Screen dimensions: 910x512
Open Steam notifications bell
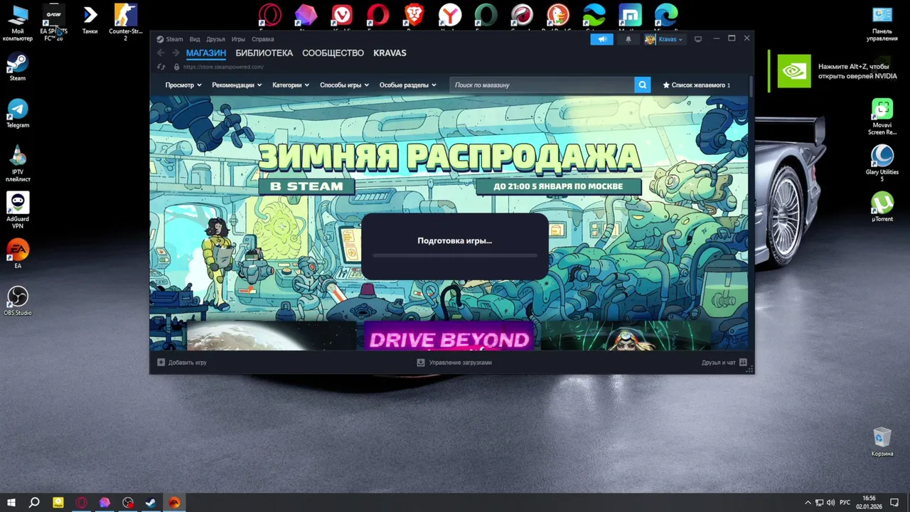point(628,39)
